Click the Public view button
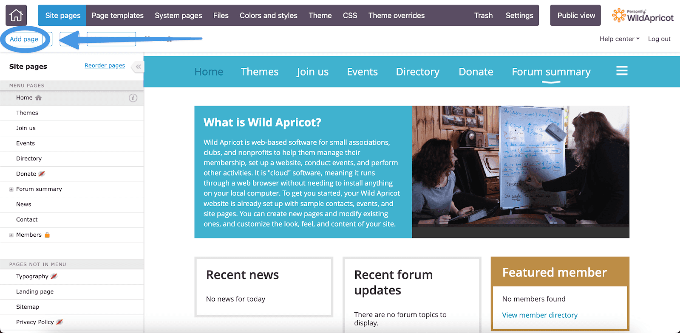The height and width of the screenshot is (333, 680). point(576,15)
